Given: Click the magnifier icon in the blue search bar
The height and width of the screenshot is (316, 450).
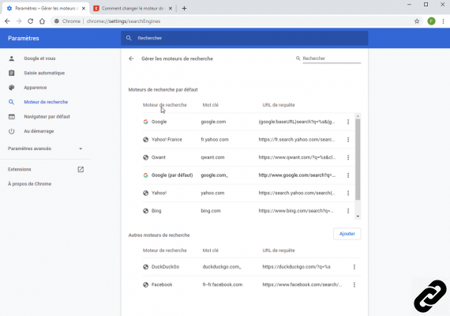Looking at the screenshot, I should click(129, 38).
